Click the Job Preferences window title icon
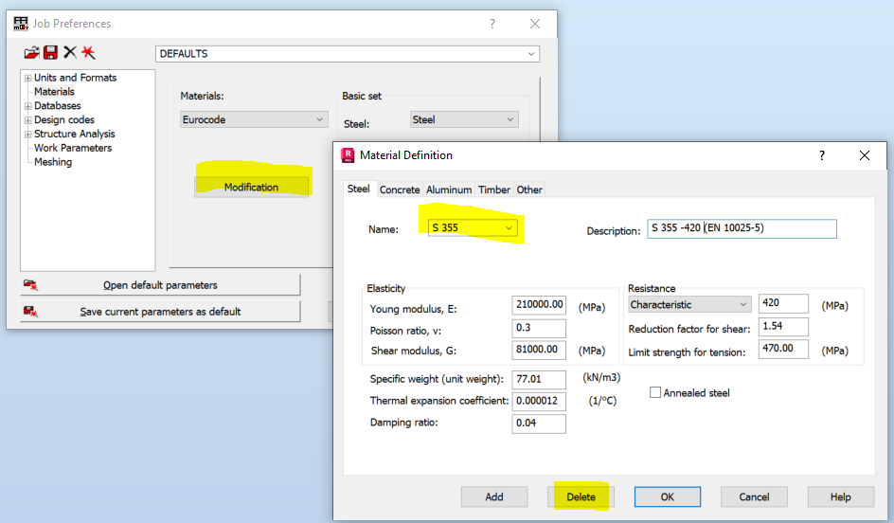 pyautogui.click(x=21, y=24)
